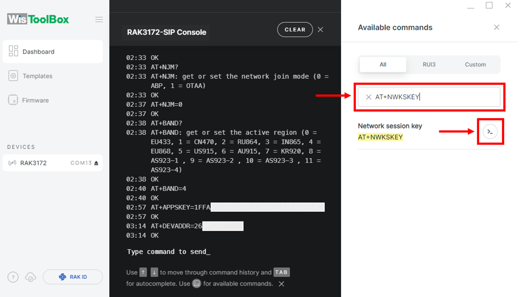Open the Dashboard page
Screen dimensions: 520x297
tap(53, 51)
